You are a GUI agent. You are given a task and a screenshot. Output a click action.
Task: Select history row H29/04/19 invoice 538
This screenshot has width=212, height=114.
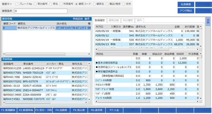[x=147, y=40]
